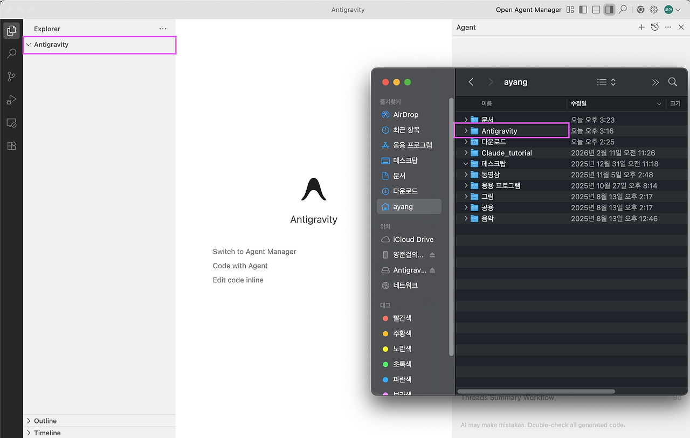Go forward in the Finder window
This screenshot has width=690, height=438.
[491, 82]
